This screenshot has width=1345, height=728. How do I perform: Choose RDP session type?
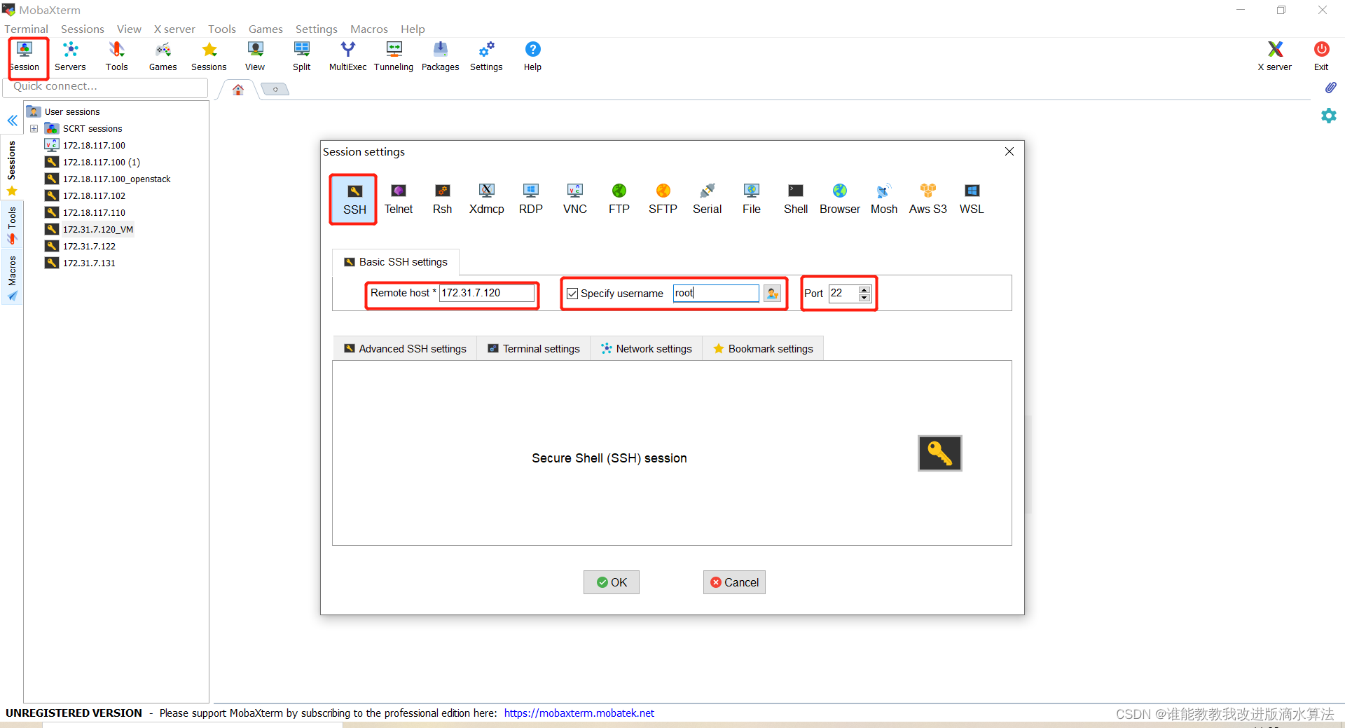coord(531,200)
